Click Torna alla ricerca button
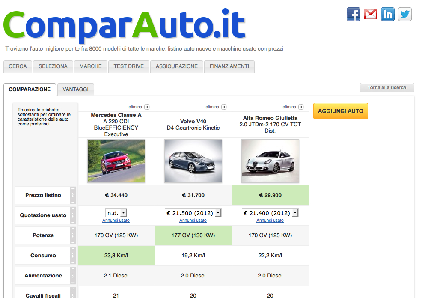Image resolution: width=422 pixels, height=298 pixels. coord(387,88)
